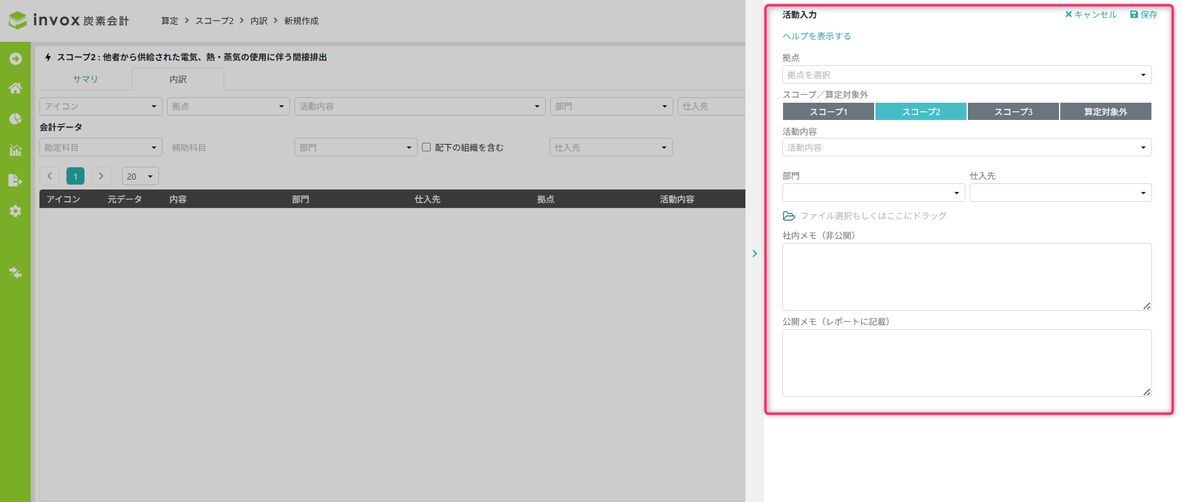Screen dimensions: 1181x502
Task: Click the home icon in the sidebar
Action: click(x=15, y=88)
